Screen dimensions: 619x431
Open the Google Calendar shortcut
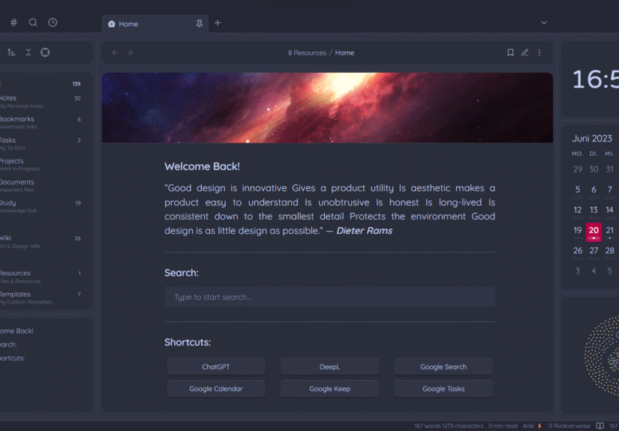[216, 389]
